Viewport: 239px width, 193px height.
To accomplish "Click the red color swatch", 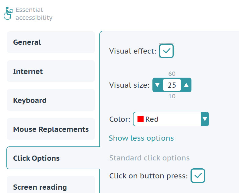I will [140, 119].
